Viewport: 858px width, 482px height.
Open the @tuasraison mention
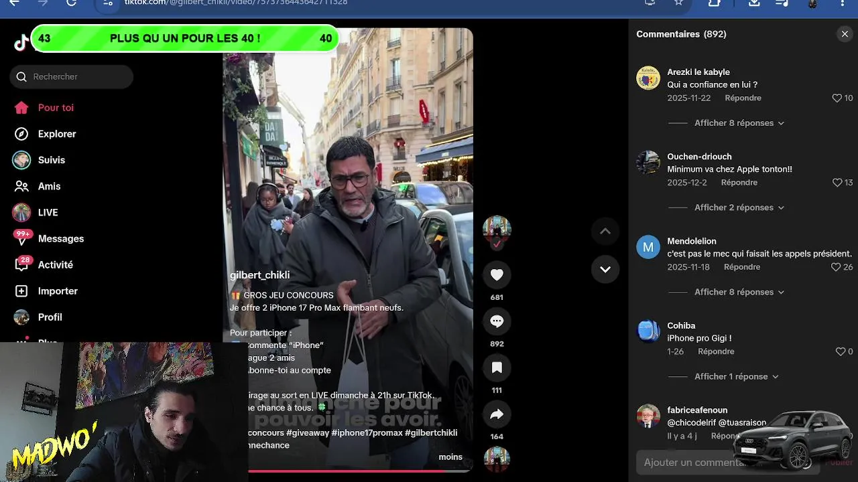click(742, 422)
